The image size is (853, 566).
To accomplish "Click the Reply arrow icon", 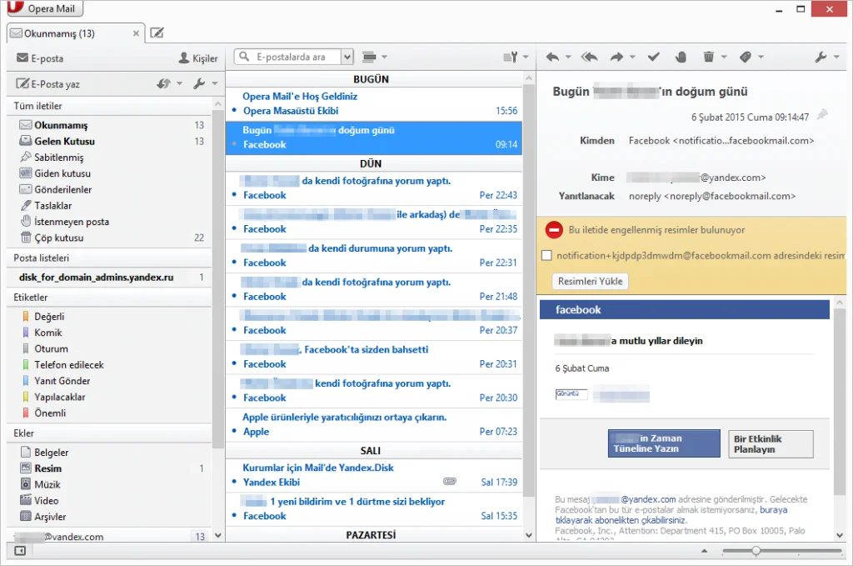I will 552,57.
